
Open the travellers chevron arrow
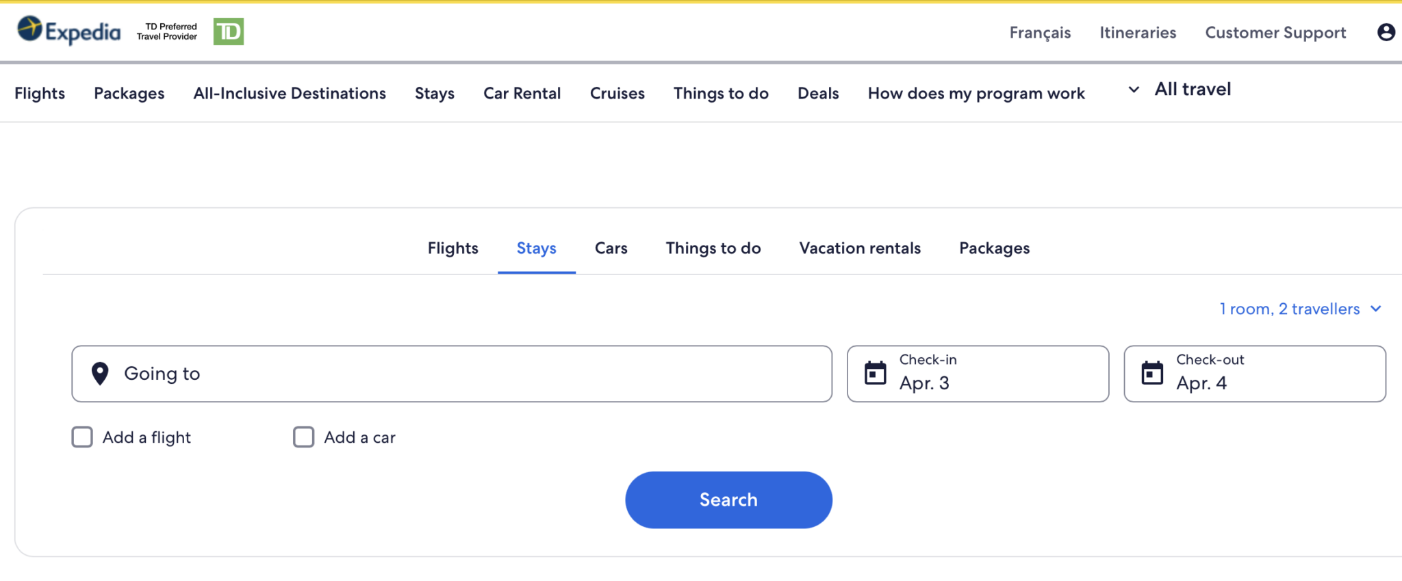tap(1376, 309)
